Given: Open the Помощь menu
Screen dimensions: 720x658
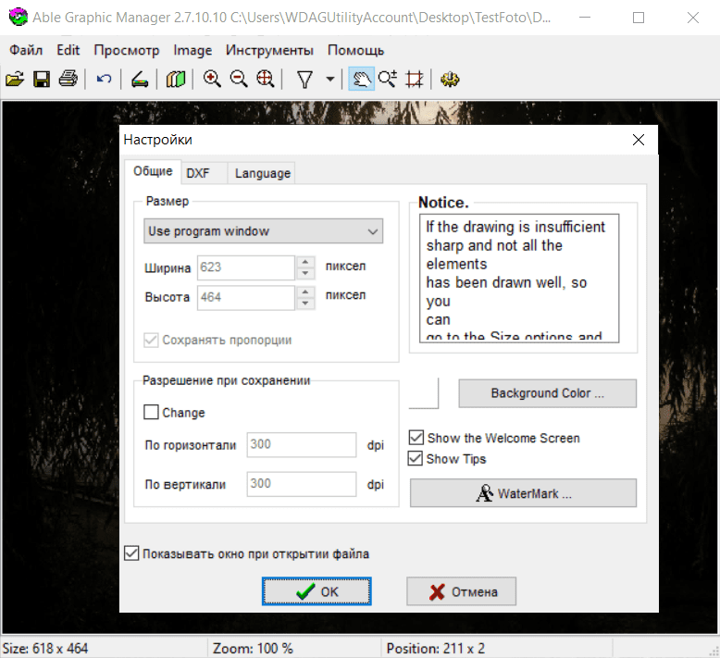Looking at the screenshot, I should pyautogui.click(x=355, y=50).
